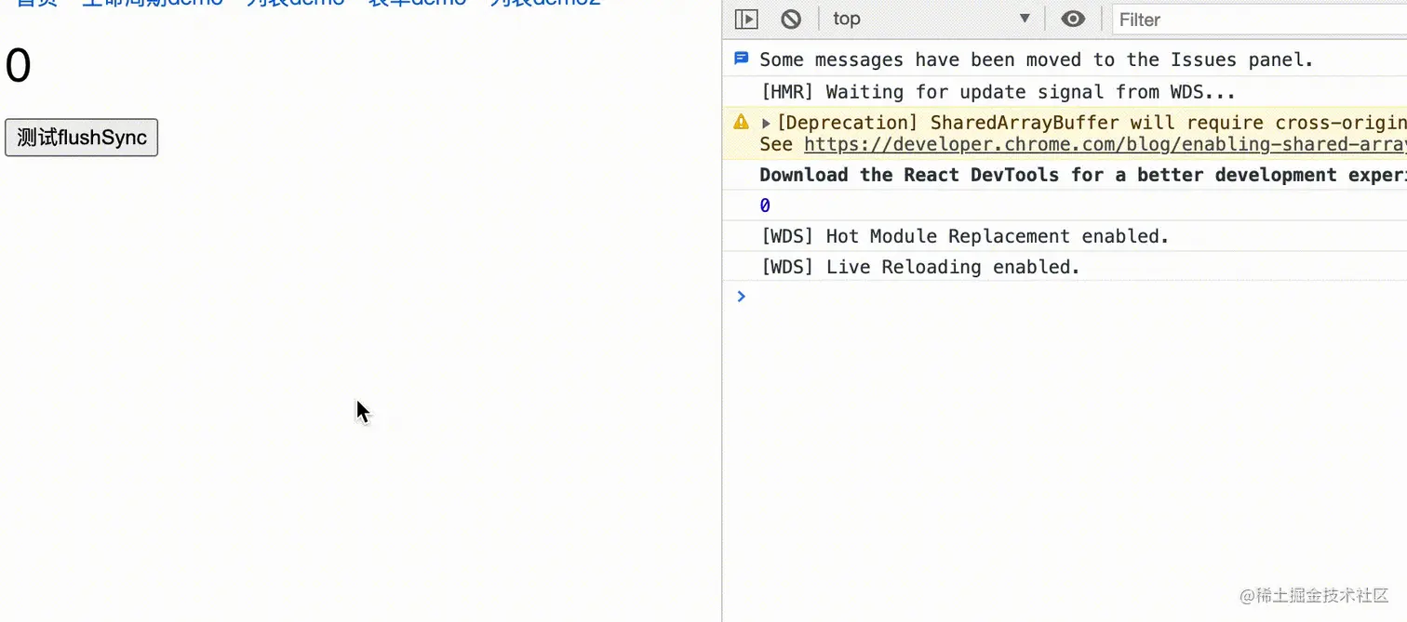Select the Download React DevTools message
The image size is (1407, 622).
[1083, 175]
